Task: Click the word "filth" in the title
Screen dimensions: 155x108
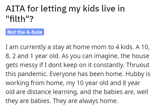Action: tap(18, 19)
